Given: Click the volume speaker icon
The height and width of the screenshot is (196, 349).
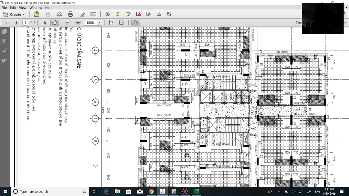Looking at the screenshot, I should [x=293, y=192].
